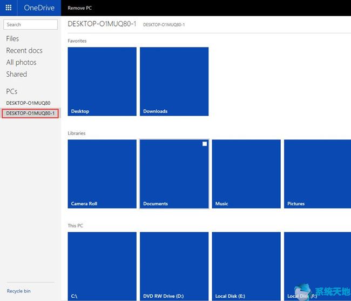Select DESKTOP-O1MUQ80 in the PCs list

coord(28,103)
